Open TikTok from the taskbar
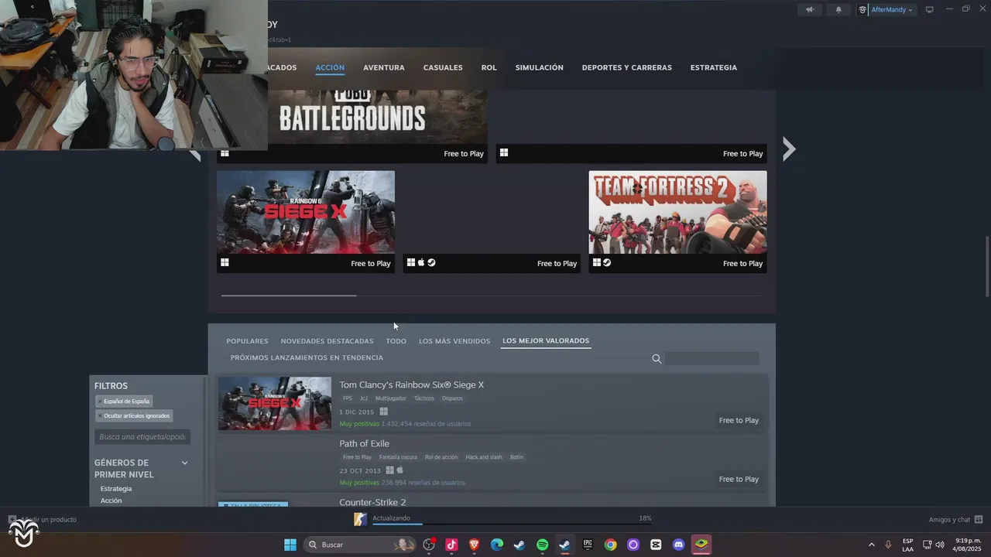The width and height of the screenshot is (991, 557). 451,545
